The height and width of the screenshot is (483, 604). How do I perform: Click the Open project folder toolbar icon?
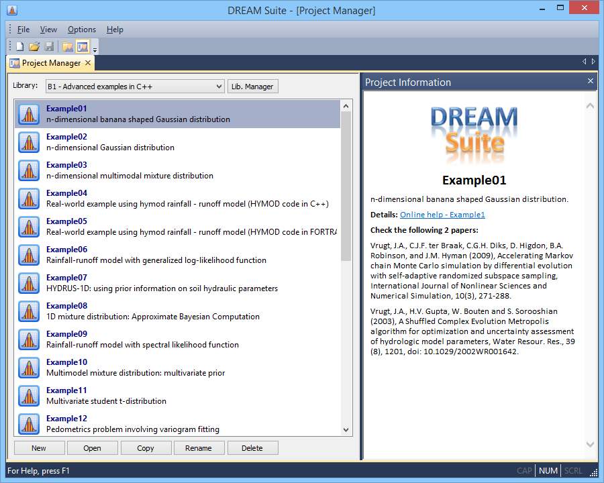click(34, 46)
